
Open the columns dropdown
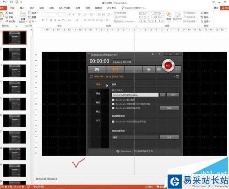point(108,20)
